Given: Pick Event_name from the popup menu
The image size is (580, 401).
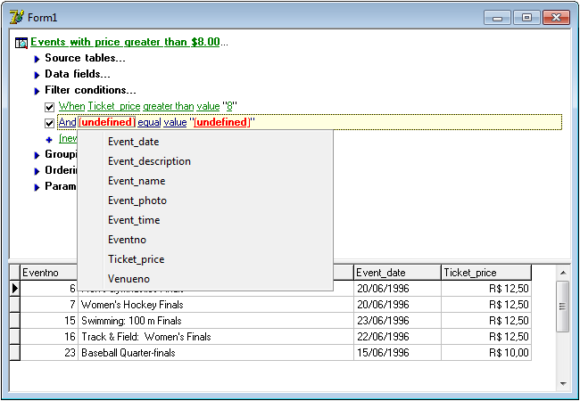Looking at the screenshot, I should point(137,181).
